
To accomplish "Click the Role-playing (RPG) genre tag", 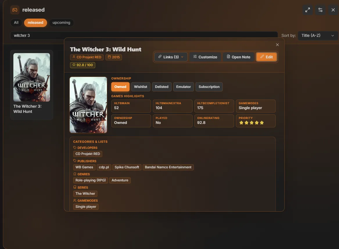I will pyautogui.click(x=91, y=180).
